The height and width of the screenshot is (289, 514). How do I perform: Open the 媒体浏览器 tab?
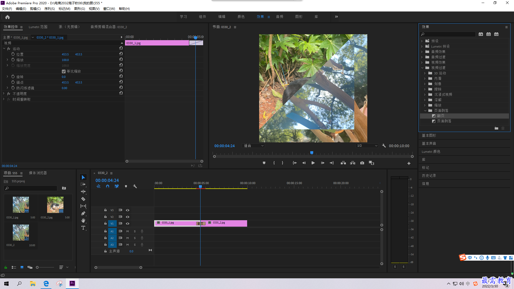tap(38, 173)
